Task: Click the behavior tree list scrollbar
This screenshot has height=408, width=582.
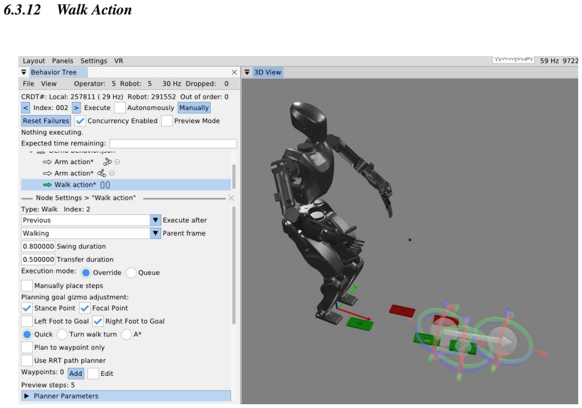Action: (x=234, y=176)
